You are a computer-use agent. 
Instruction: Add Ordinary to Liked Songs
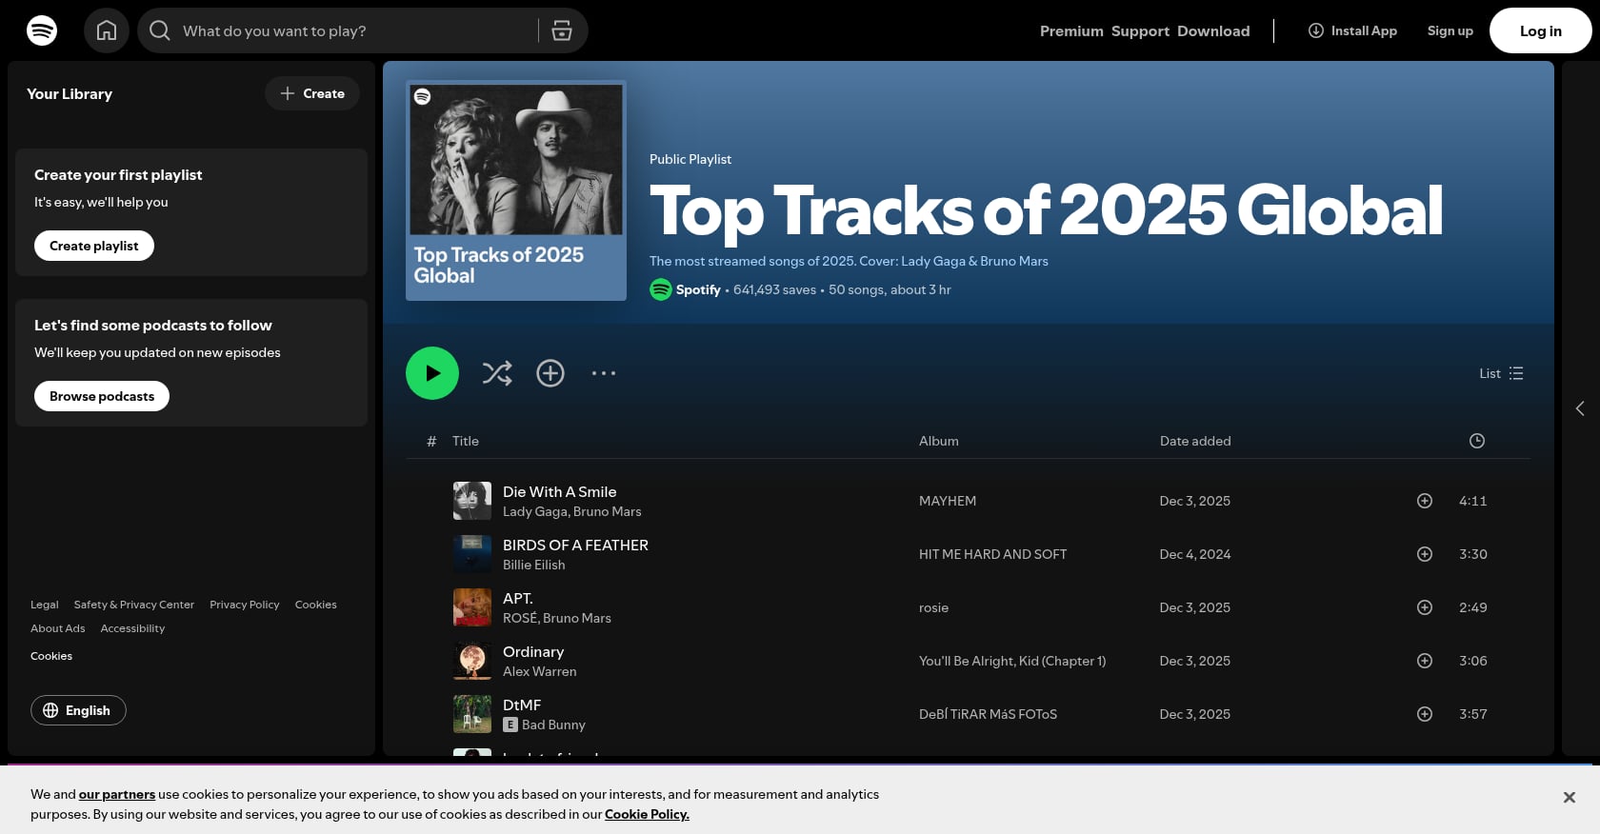pos(1425,661)
